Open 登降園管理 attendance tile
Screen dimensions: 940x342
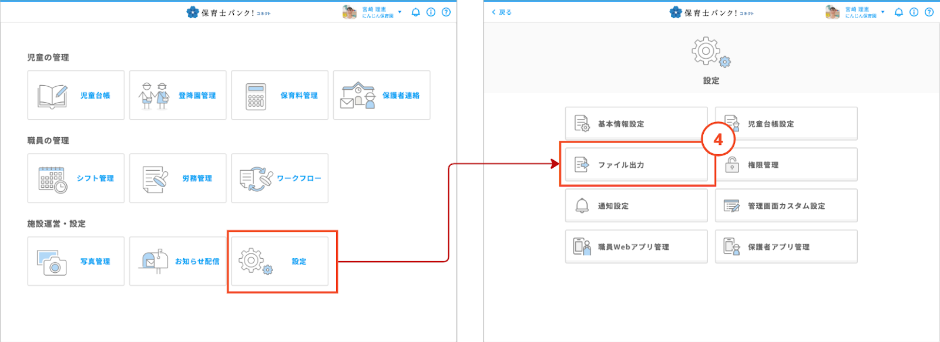point(177,95)
